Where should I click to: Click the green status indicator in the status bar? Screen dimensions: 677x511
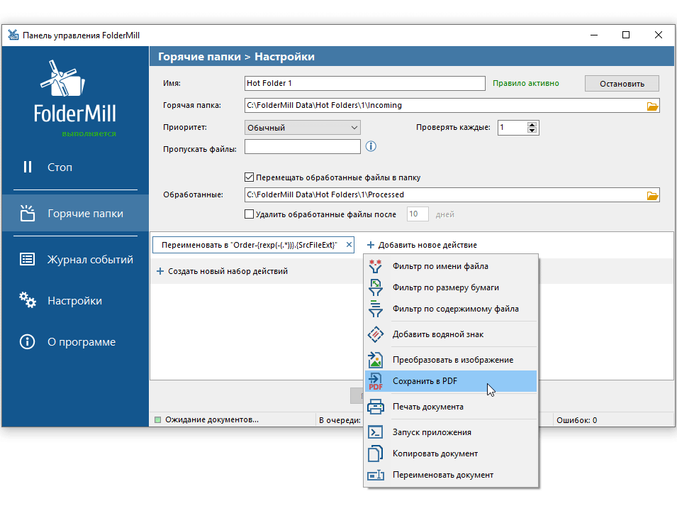[157, 419]
